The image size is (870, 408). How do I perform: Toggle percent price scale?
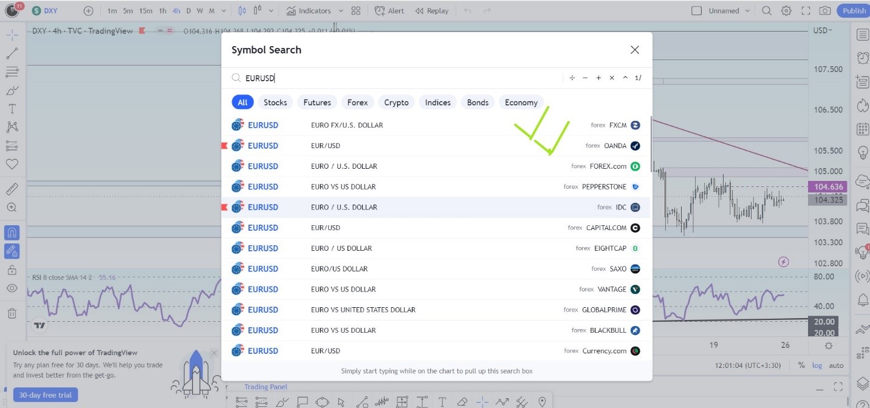pos(801,365)
